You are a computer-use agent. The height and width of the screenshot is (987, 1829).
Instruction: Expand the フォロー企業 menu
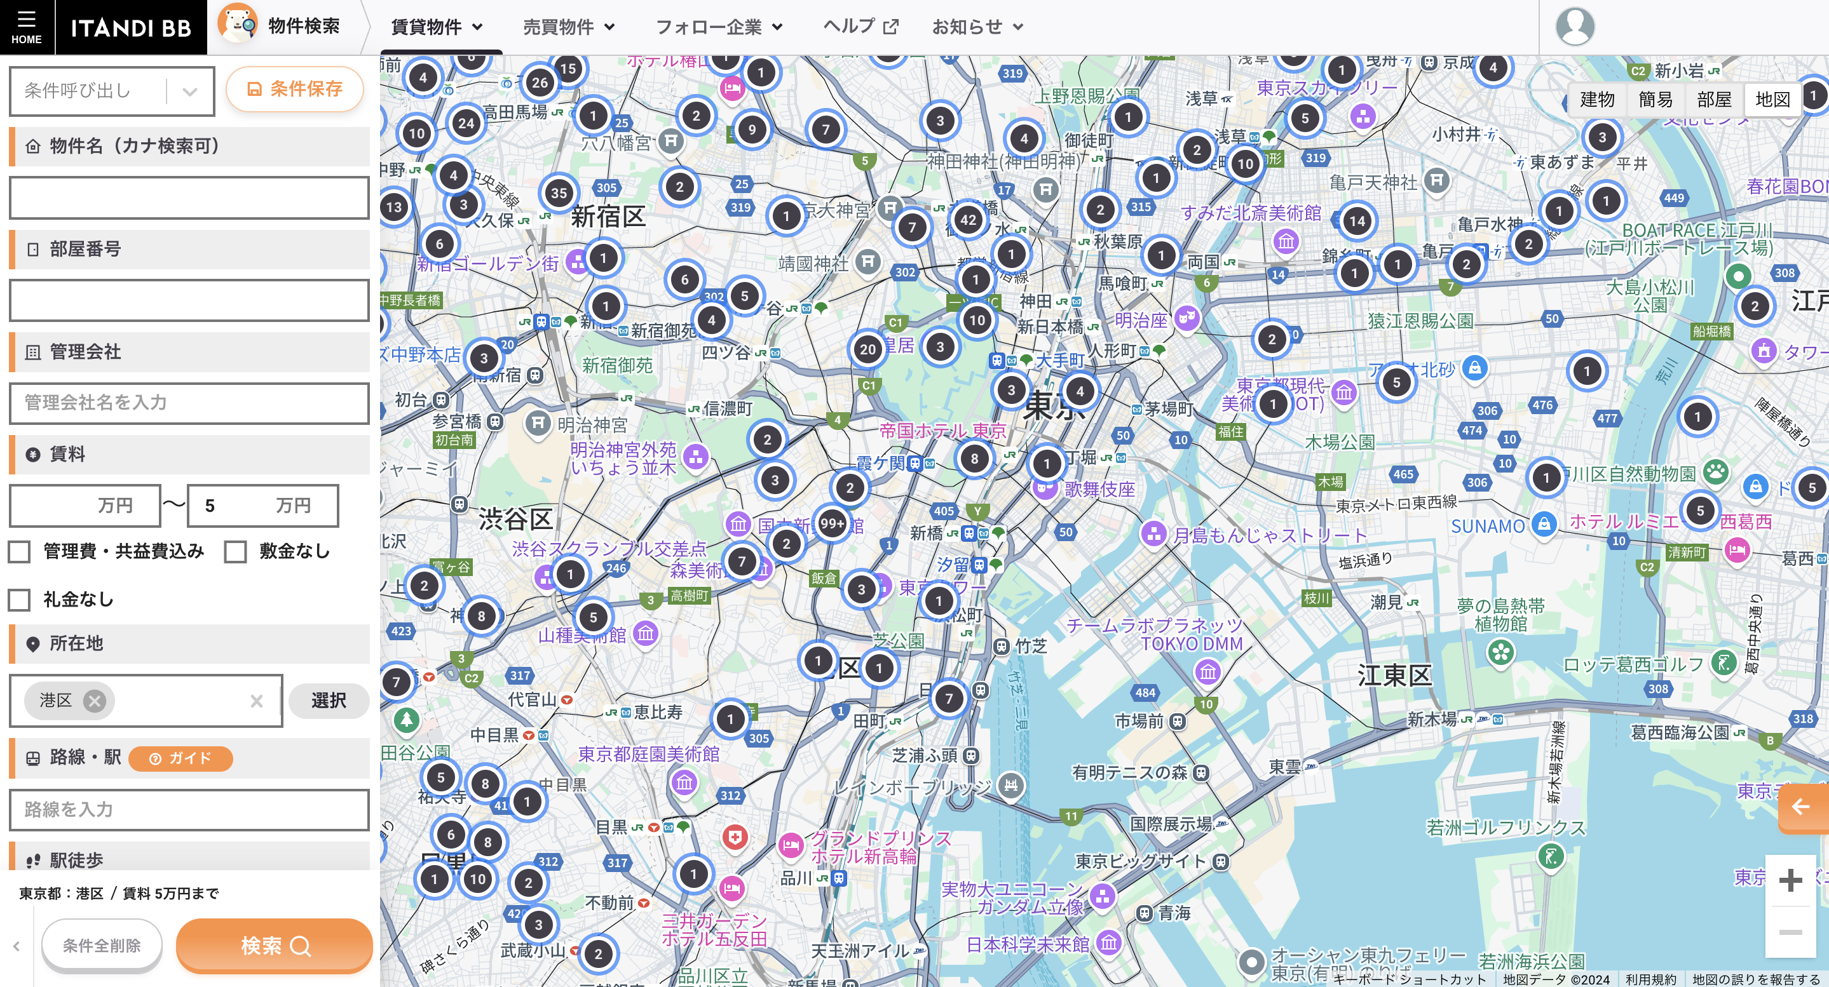(x=719, y=27)
